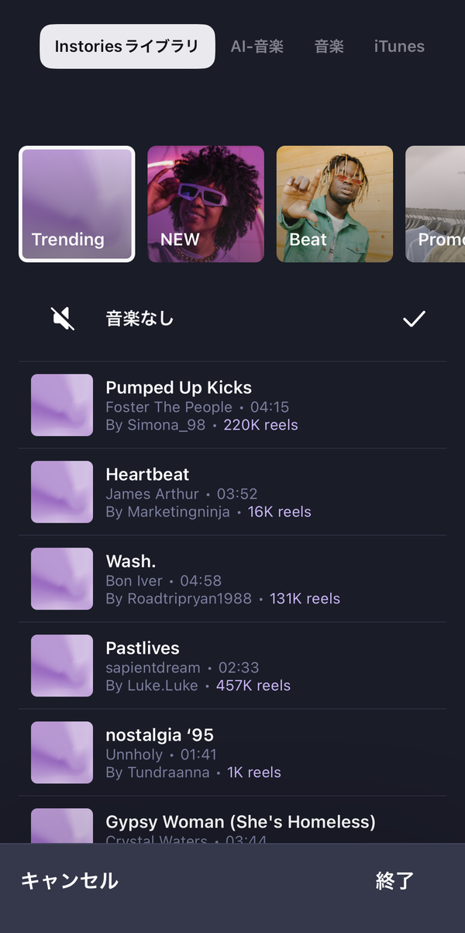Tap the nostalgia '95 cover art
Screen dimensions: 465x933
tap(62, 752)
